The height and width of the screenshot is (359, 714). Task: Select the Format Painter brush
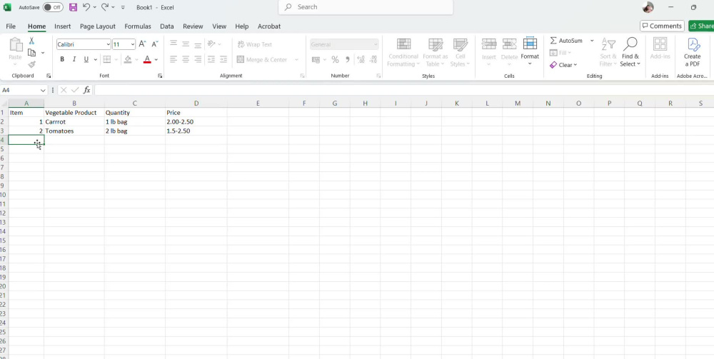pos(31,65)
